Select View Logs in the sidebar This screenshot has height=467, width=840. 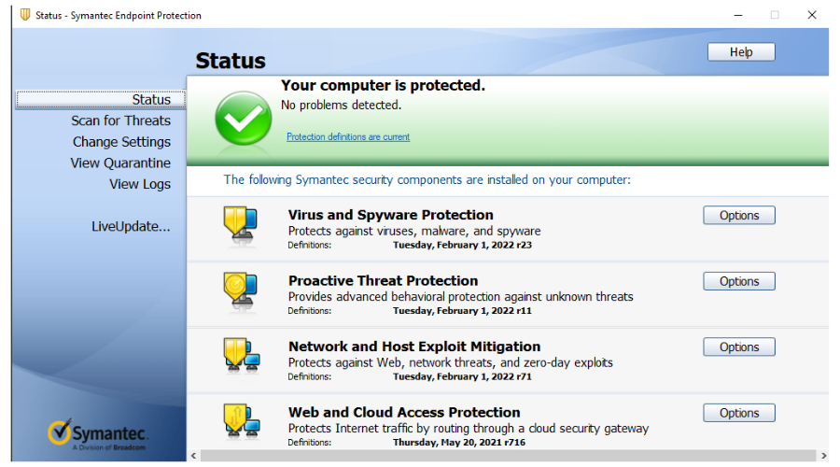(x=140, y=184)
